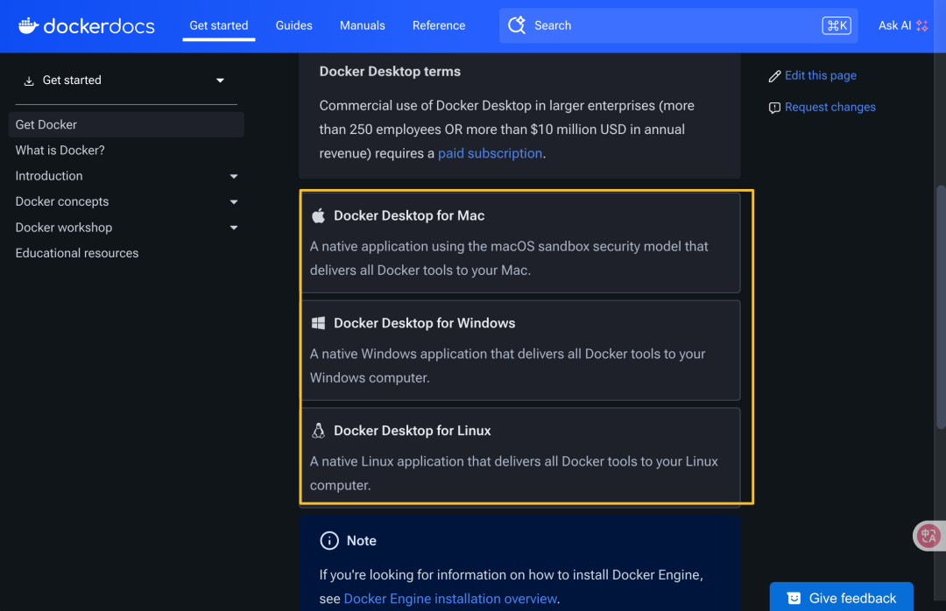Click the Ask AI sparkle icon

coord(921,25)
